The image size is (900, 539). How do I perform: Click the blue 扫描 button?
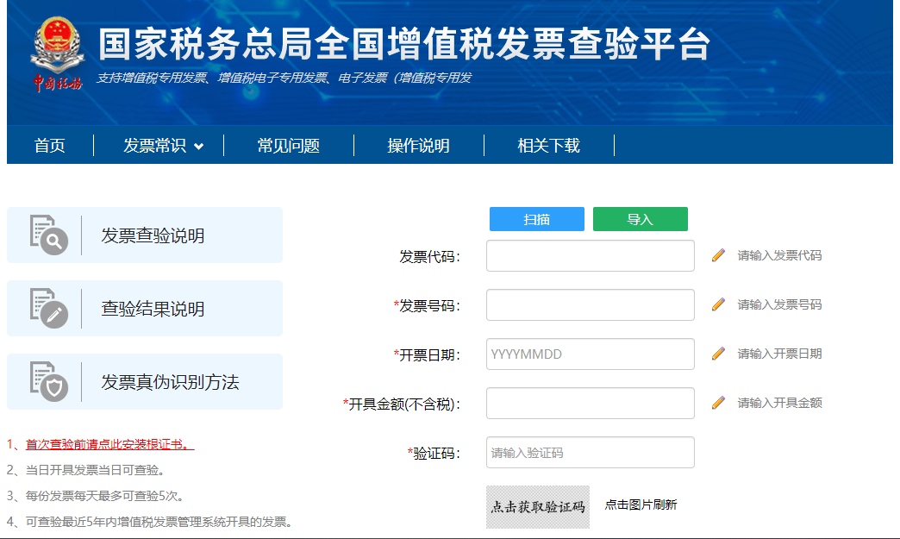pyautogui.click(x=537, y=219)
